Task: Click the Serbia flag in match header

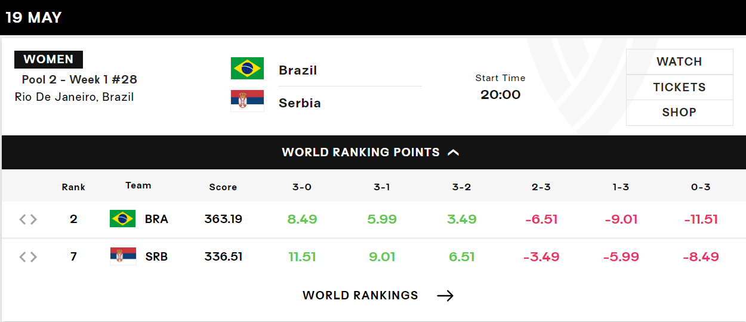Action: 247,101
